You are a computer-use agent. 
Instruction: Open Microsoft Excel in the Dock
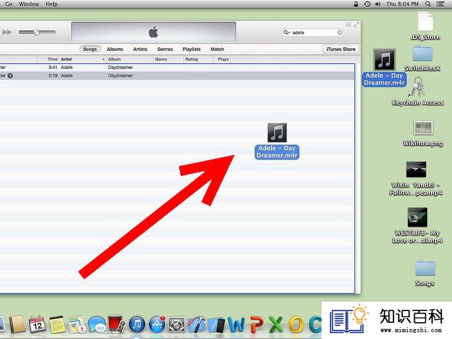tap(276, 325)
